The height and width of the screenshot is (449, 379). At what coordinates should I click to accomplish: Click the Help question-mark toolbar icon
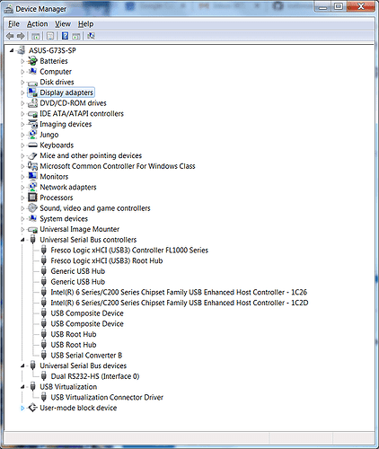tap(65, 36)
